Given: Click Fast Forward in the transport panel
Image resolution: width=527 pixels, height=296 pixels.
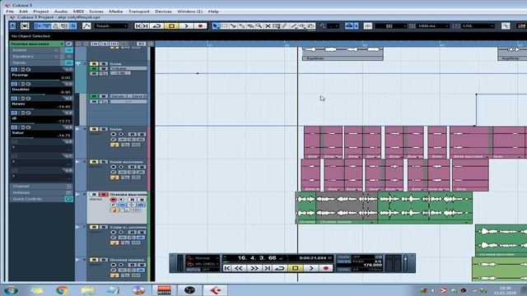Looking at the screenshot, I should click(254, 268).
